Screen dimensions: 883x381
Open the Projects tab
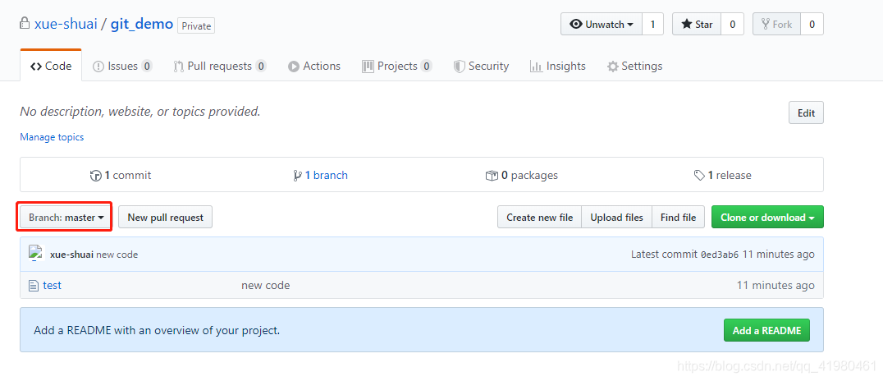click(x=397, y=66)
